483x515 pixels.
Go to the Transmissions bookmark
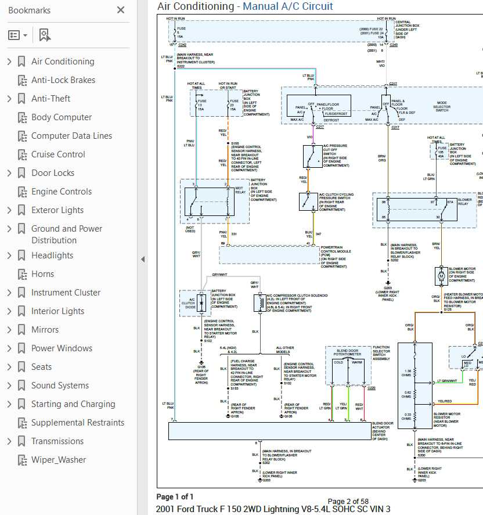pos(57,441)
